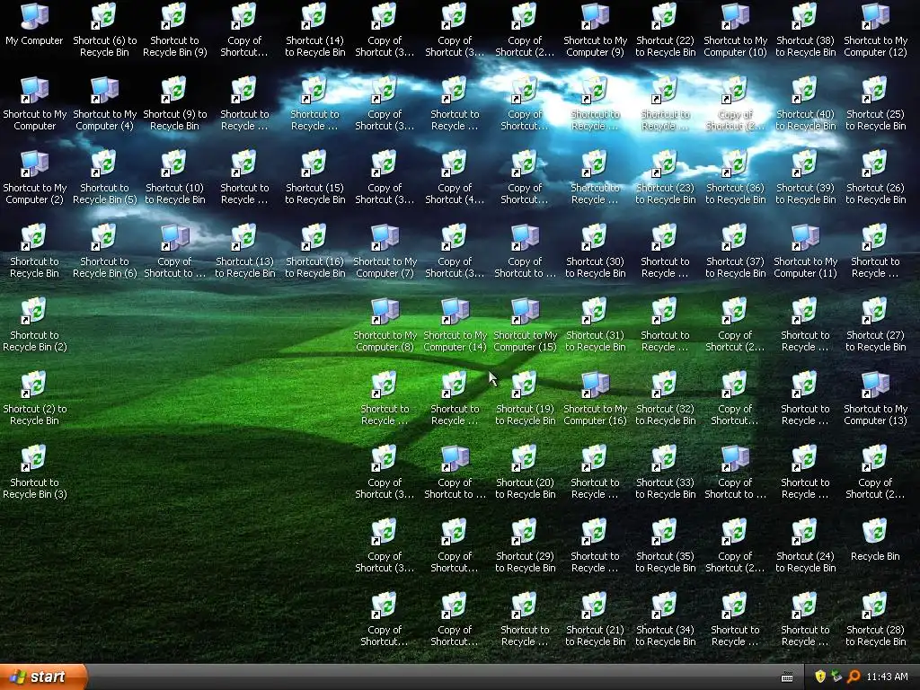Screen dimensions: 920x690
Task: Select Shortcut to My Computer (11)
Action: pos(805,252)
